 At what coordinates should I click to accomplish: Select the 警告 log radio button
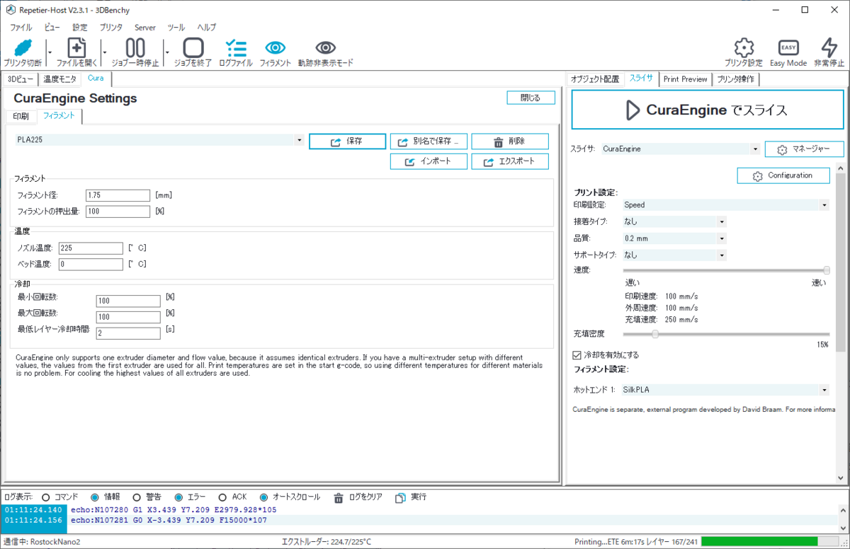click(136, 497)
